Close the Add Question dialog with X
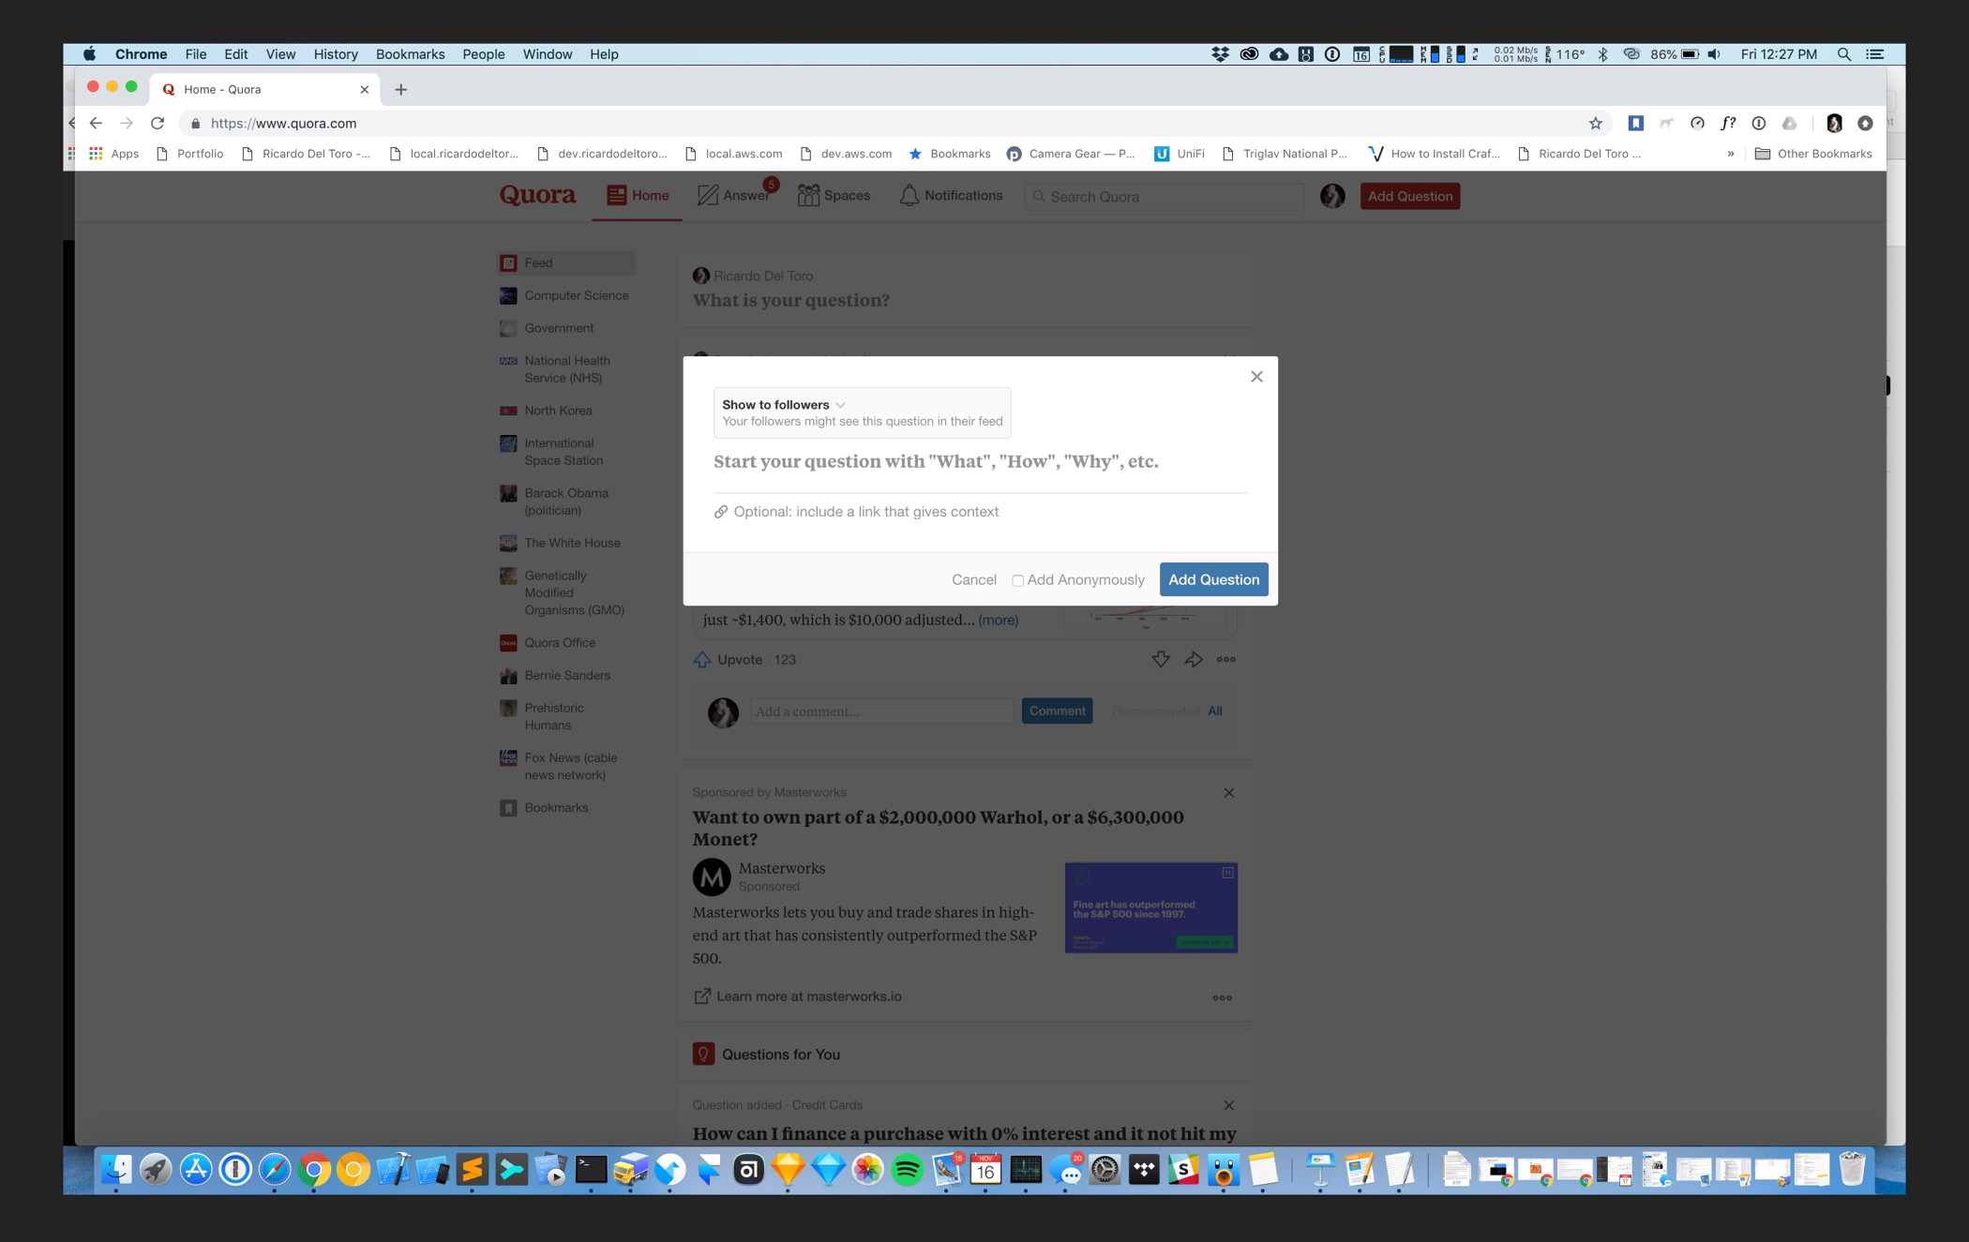Image resolution: width=1969 pixels, height=1242 pixels. pos(1256,377)
